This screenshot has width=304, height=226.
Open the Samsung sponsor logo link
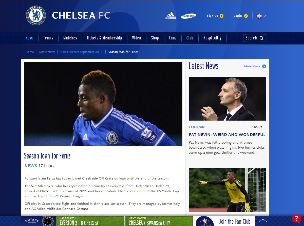(188, 16)
